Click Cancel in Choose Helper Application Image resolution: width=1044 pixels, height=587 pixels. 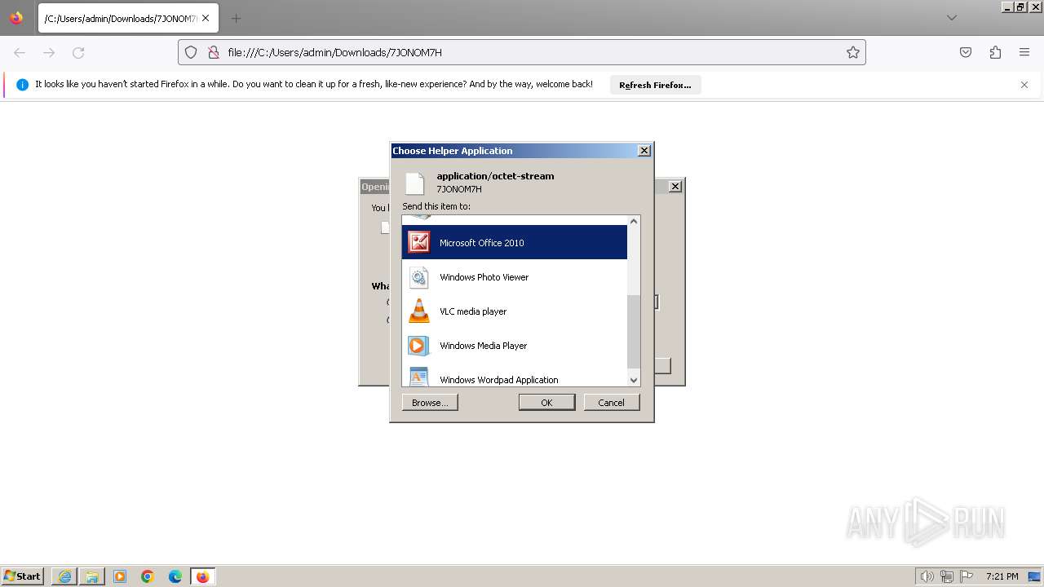point(611,403)
